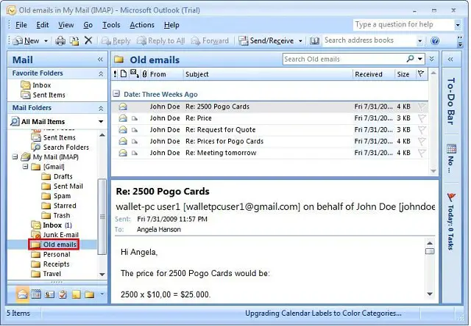The image size is (471, 326).
Task: Open Tasks view in navigation buttons
Action: pos(63,294)
